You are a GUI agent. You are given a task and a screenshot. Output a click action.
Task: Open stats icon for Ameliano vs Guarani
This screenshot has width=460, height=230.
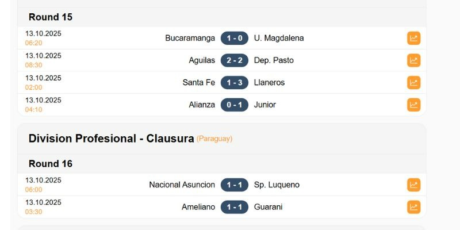coord(413,207)
